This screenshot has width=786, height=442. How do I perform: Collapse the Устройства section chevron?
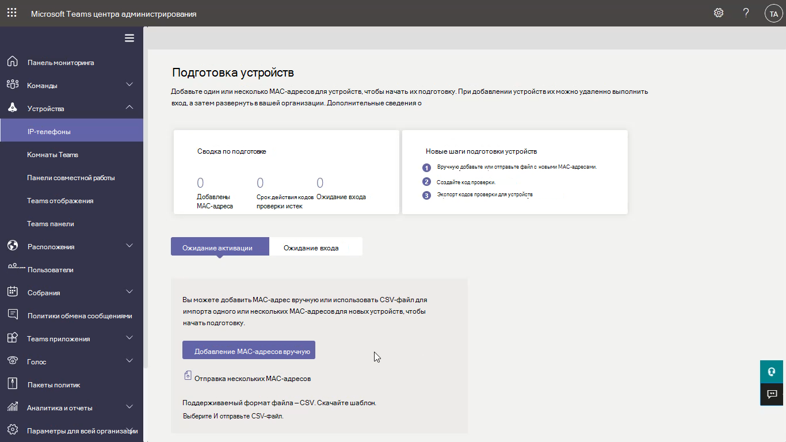(129, 108)
